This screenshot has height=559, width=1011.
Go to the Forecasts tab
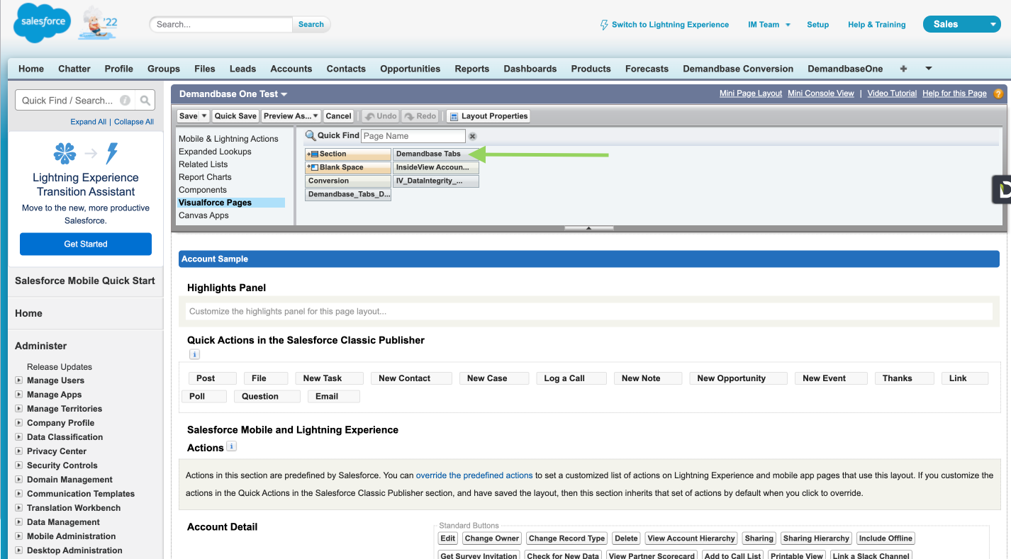647,69
